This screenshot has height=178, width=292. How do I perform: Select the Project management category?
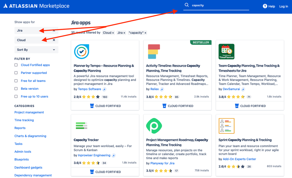29,112
